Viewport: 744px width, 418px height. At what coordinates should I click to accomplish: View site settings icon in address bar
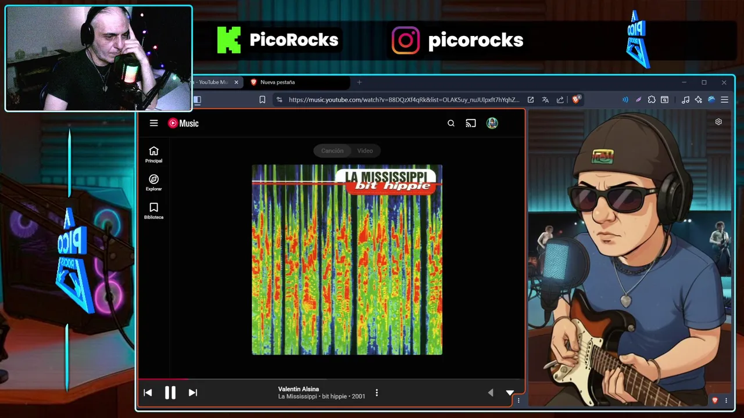(x=280, y=100)
